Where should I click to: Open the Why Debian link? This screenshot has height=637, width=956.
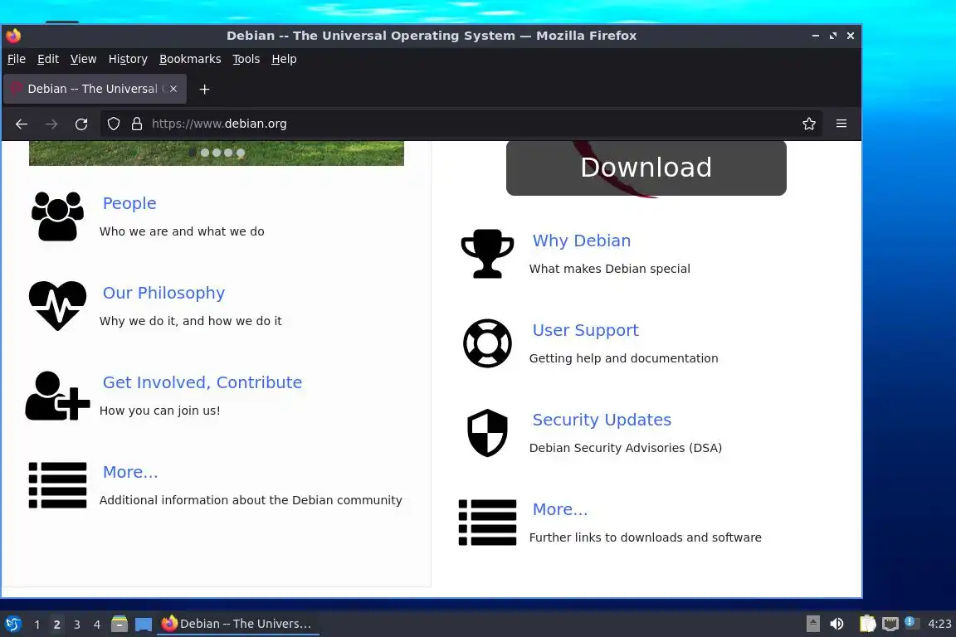point(582,241)
